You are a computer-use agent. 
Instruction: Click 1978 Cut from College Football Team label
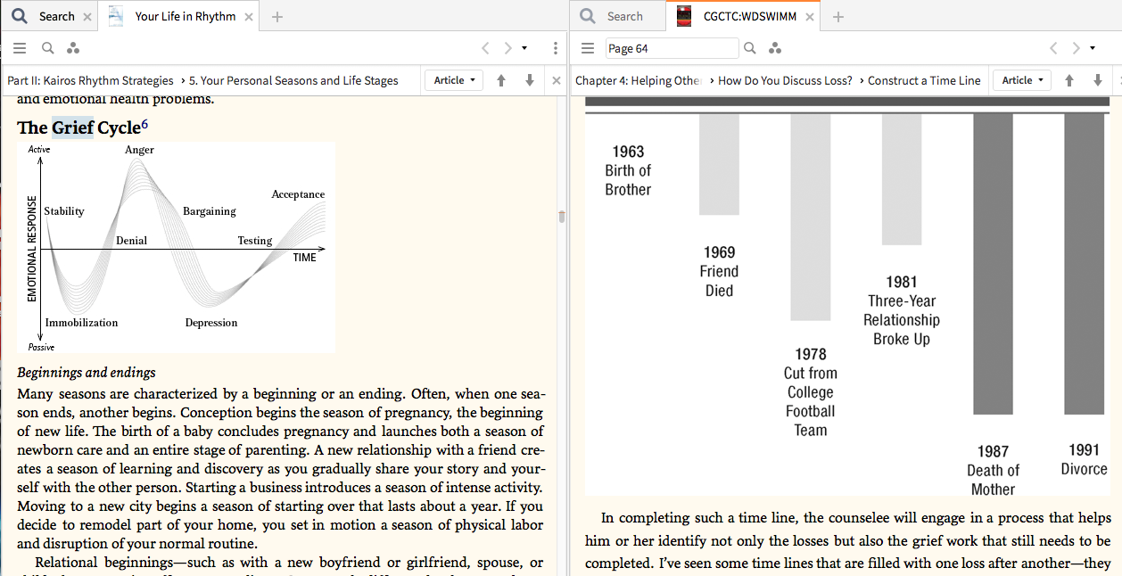click(811, 392)
